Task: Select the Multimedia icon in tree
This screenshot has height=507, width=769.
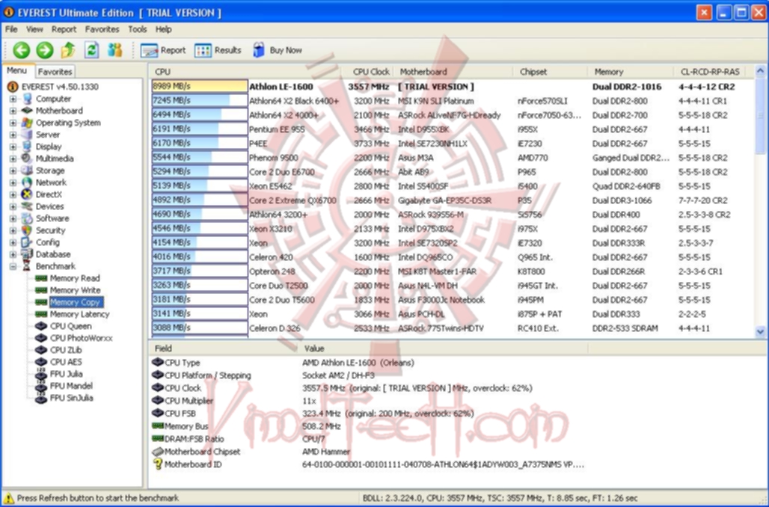Action: pos(27,159)
